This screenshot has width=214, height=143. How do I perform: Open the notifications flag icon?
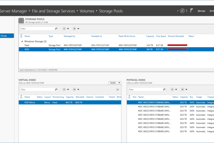(192, 10)
